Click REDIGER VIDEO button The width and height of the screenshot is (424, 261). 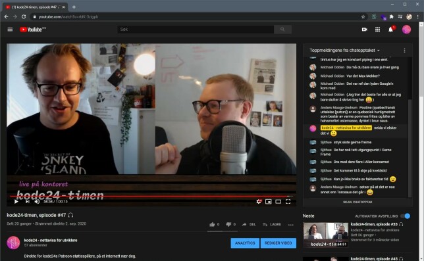pyautogui.click(x=278, y=243)
